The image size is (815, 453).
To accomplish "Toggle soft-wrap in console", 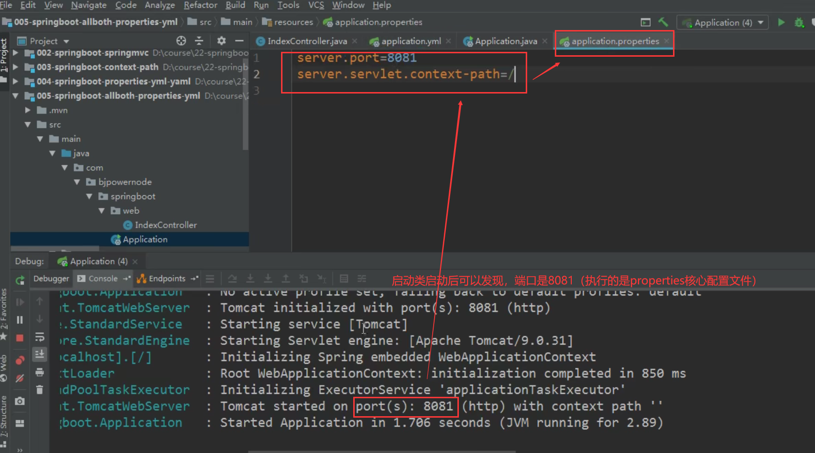I will tap(40, 337).
